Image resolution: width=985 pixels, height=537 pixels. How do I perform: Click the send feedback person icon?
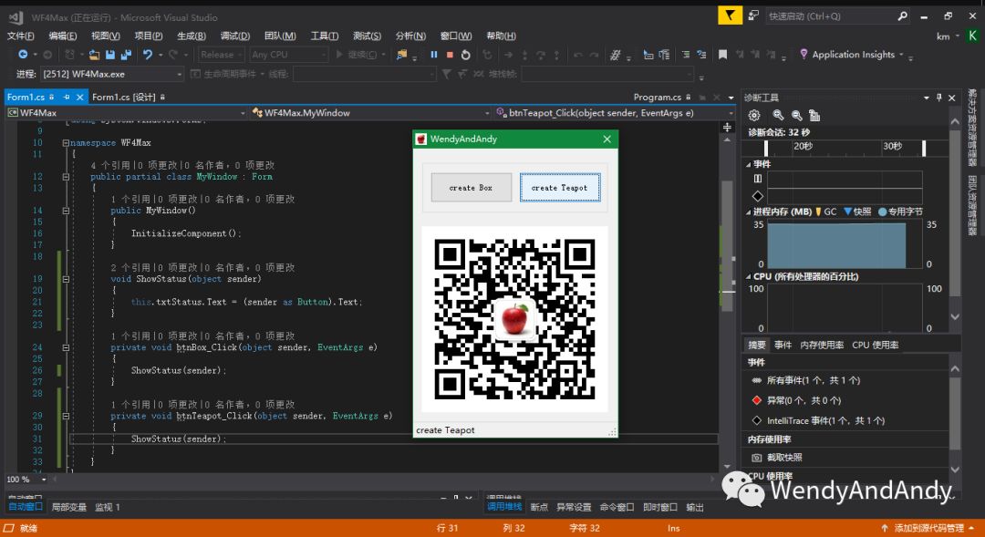point(753,15)
